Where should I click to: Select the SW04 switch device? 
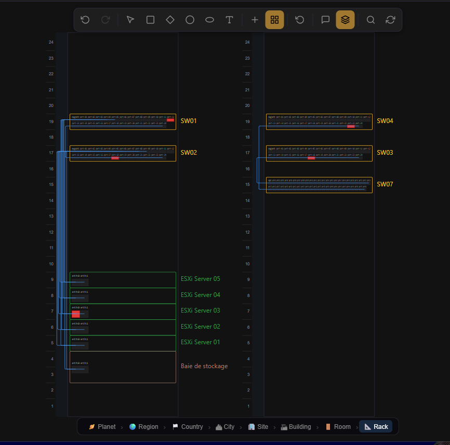click(x=319, y=122)
